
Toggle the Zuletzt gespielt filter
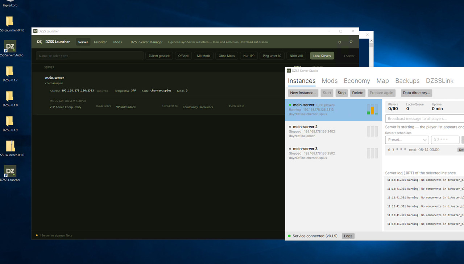[159, 56]
